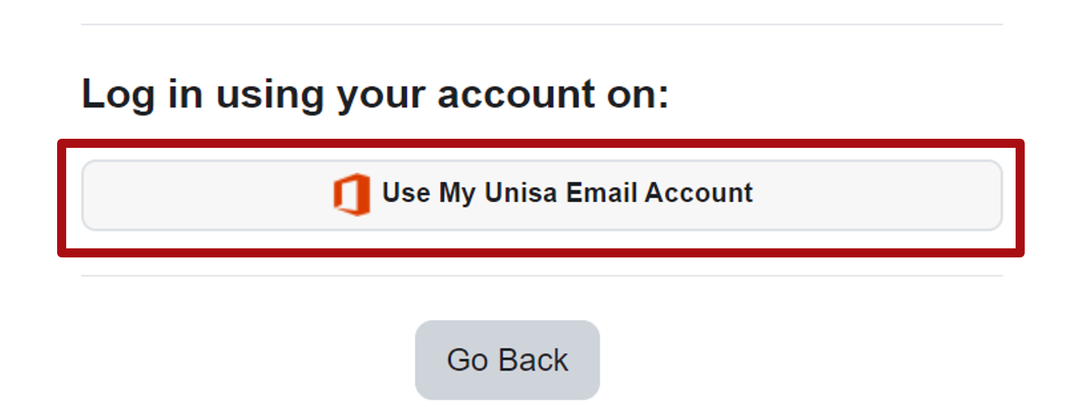Click the orange Office 365 logo icon
The width and height of the screenshot is (1087, 415).
(x=352, y=194)
